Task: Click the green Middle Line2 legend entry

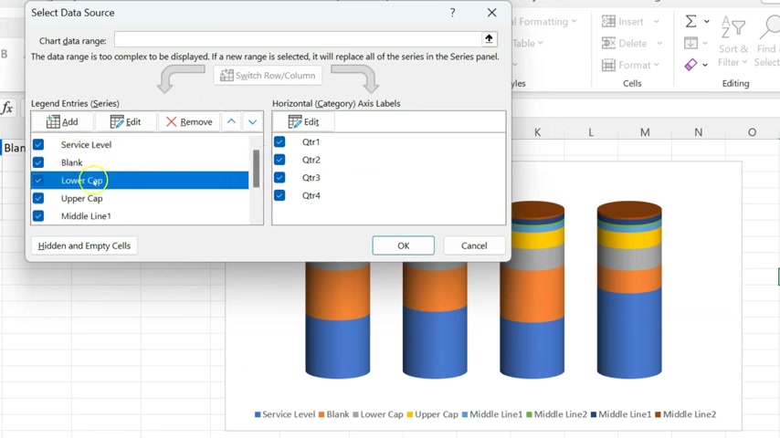Action: click(x=556, y=414)
